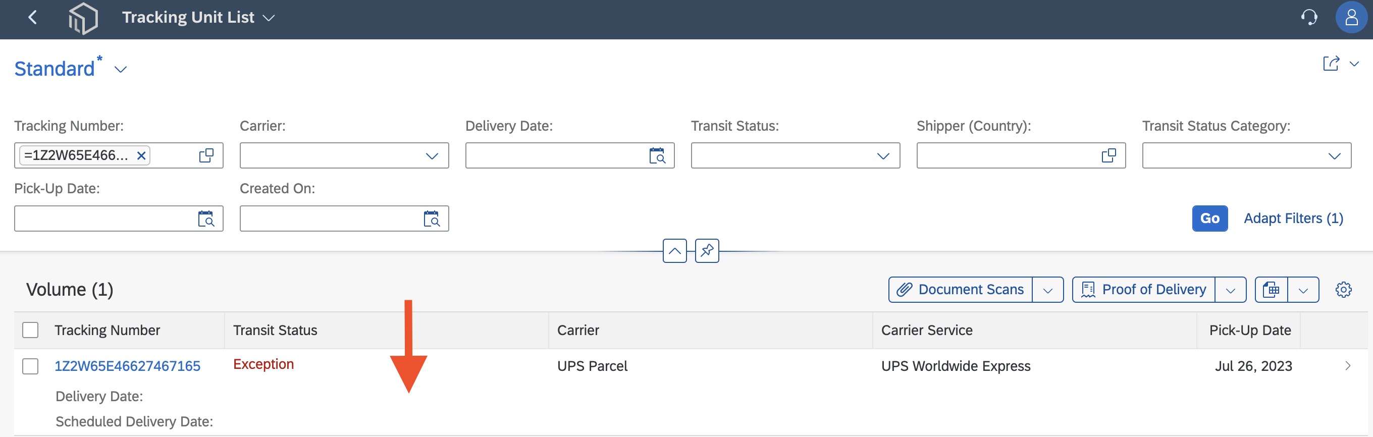
Task: Open the Standard variant dropdown
Action: point(121,69)
